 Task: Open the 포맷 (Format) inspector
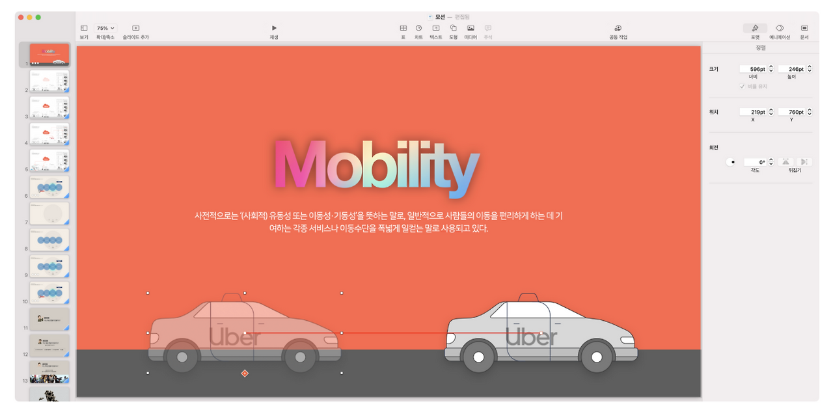(755, 28)
